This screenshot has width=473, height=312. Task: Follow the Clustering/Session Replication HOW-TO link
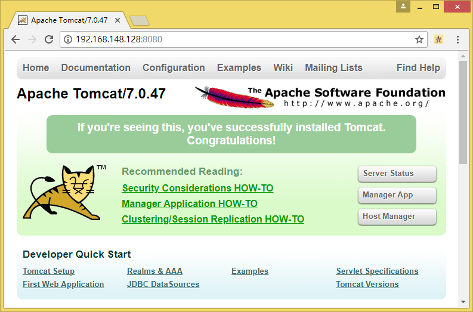(x=213, y=219)
